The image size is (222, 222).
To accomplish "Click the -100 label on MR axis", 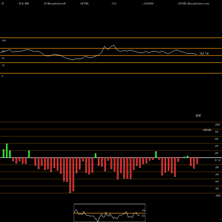I will click(218, 196).
